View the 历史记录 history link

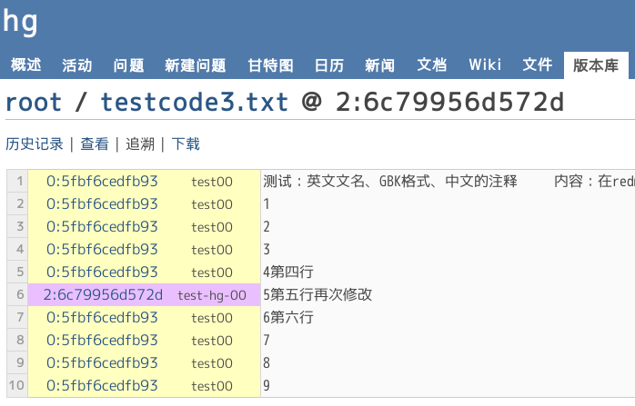[35, 144]
